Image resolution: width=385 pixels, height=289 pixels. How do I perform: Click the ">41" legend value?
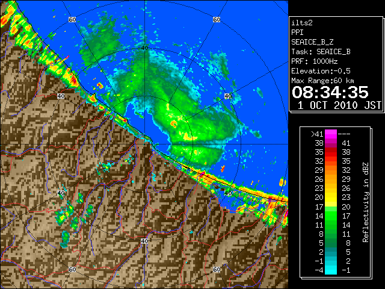pyautogui.click(x=317, y=134)
